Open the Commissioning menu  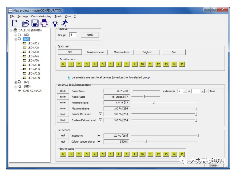coord(41,16)
